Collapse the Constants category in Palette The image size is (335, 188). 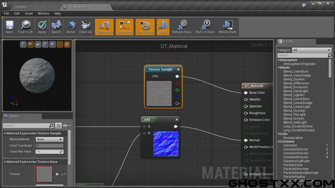[279, 141]
